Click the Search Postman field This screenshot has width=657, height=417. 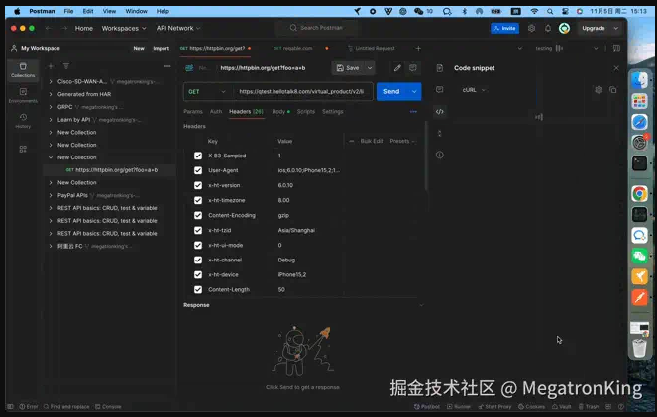[x=317, y=28]
